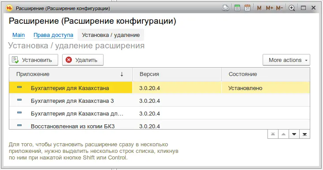Maximize the extension window
Viewport: 323px width, 170px height.
pyautogui.click(x=303, y=8)
